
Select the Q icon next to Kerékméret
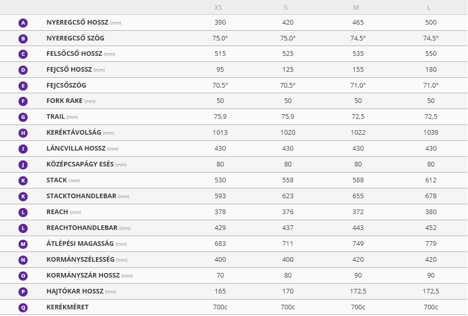(x=23, y=308)
